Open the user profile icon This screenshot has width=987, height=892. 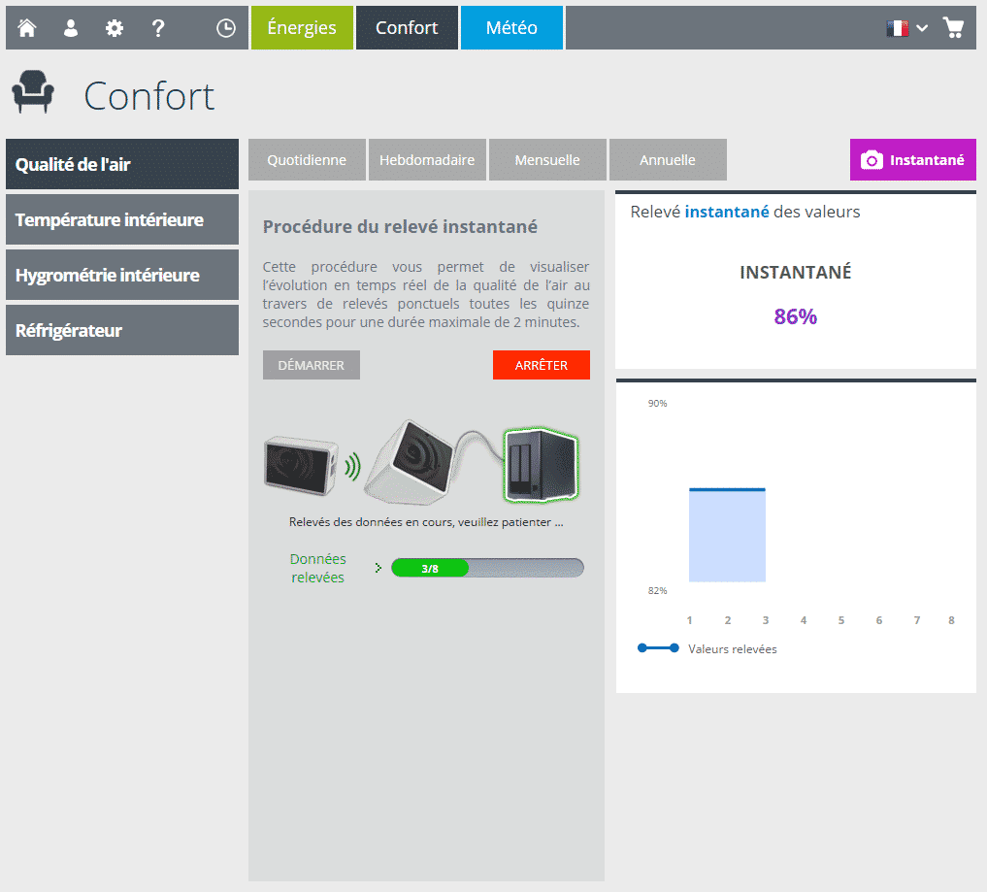pyautogui.click(x=71, y=28)
